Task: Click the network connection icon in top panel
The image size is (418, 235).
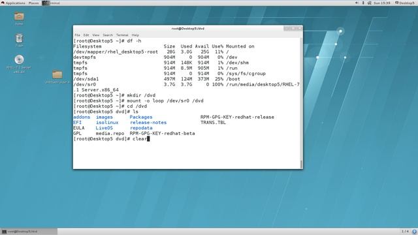Action: click(x=369, y=3)
